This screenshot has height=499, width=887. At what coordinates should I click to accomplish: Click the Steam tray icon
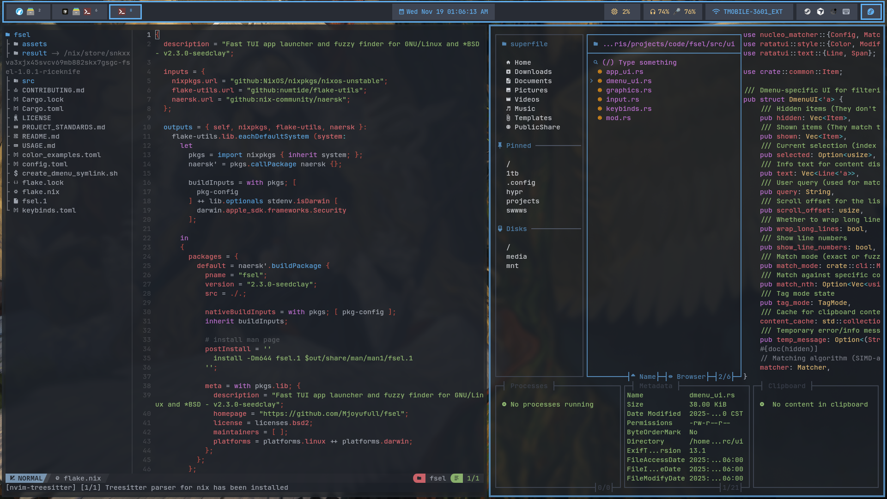807,12
